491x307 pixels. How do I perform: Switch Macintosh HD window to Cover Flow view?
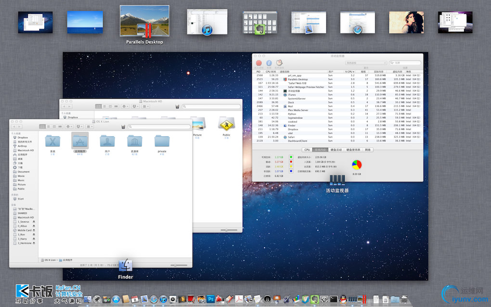pyautogui.click(x=116, y=106)
